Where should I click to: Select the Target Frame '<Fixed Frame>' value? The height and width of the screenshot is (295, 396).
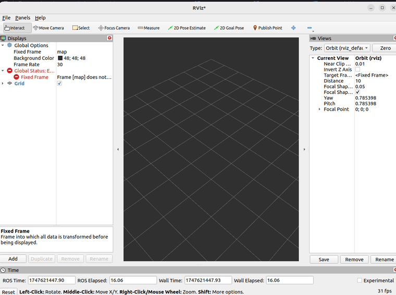coord(372,75)
